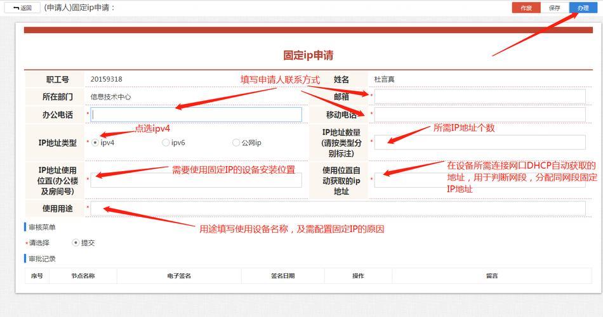The width and height of the screenshot is (603, 317).
Task: Click the 姓名 field label
Action: click(341, 79)
